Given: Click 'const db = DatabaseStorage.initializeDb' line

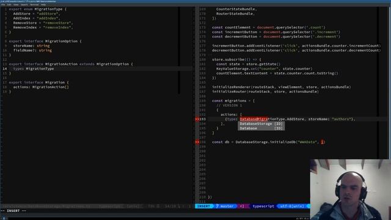Looking at the screenshot, I should tap(269, 142).
